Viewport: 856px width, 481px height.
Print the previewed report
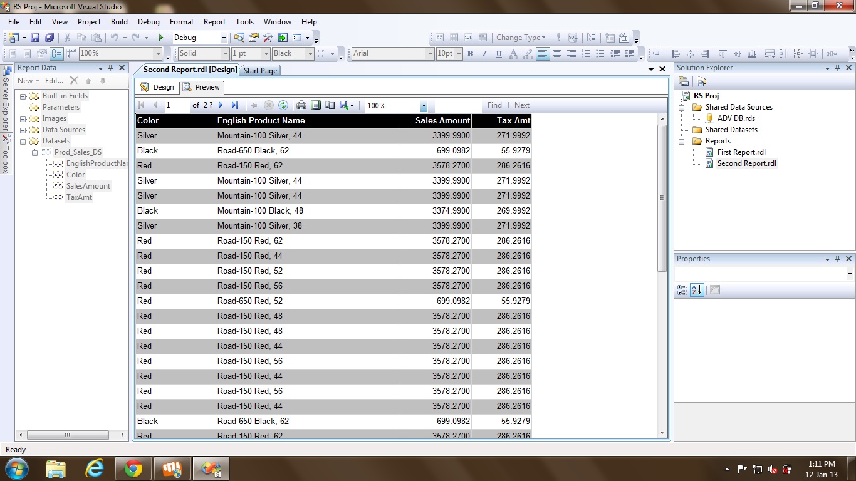click(301, 106)
